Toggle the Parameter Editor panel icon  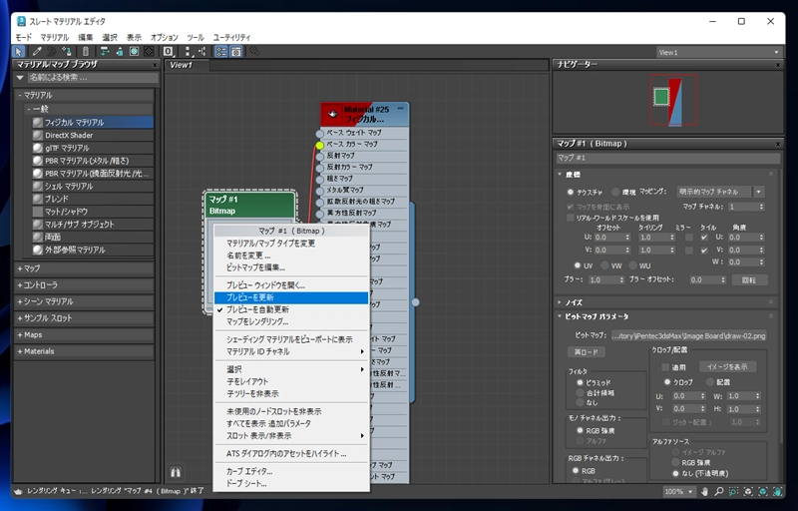tap(236, 52)
